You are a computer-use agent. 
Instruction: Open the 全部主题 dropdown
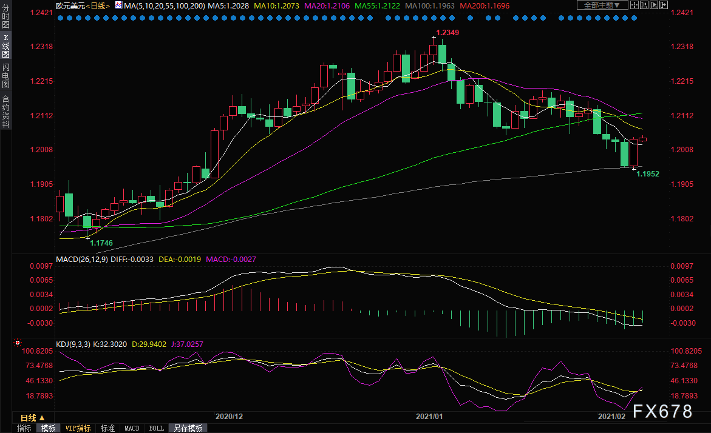(602, 5)
